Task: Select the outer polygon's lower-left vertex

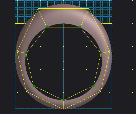Action: click(26, 91)
